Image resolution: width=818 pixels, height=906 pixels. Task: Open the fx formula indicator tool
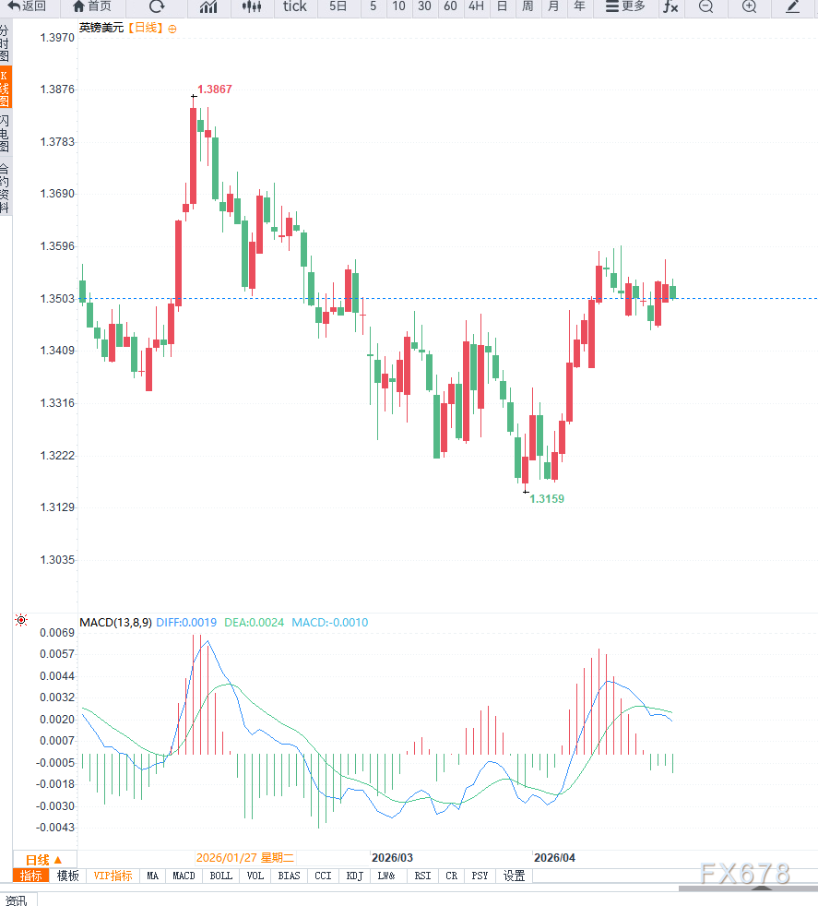pyautogui.click(x=670, y=6)
